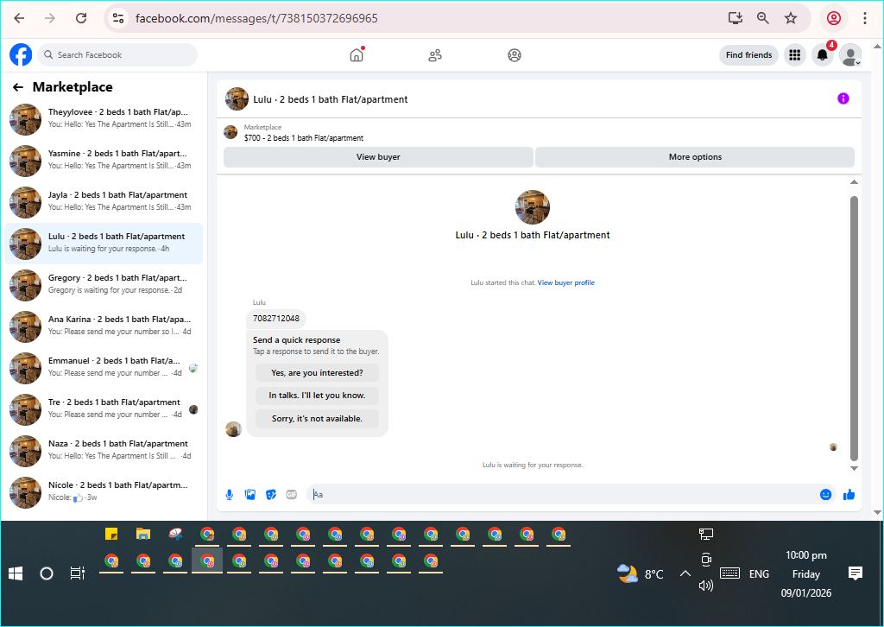Open the notifications bell icon
Viewport: 884px width, 627px height.
point(823,54)
